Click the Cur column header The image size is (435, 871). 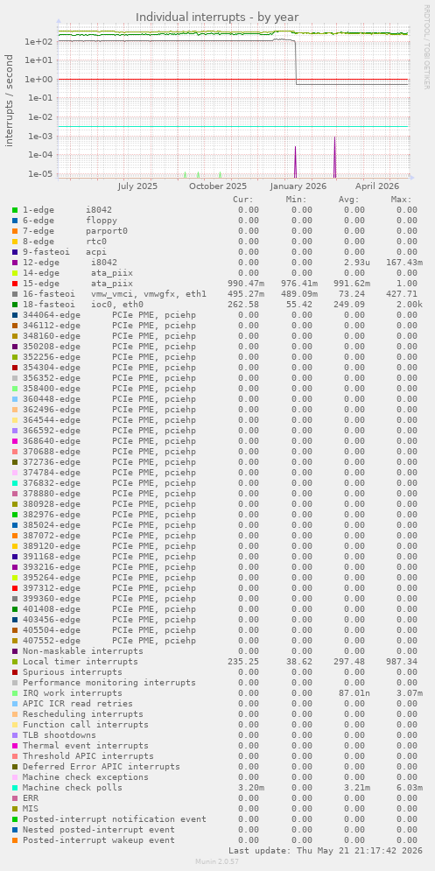pyautogui.click(x=242, y=200)
